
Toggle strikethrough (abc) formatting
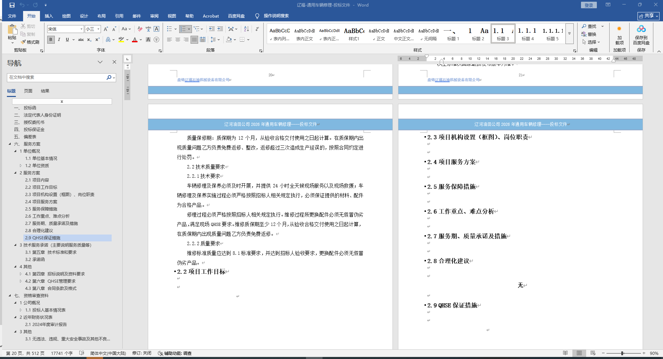tap(81, 40)
